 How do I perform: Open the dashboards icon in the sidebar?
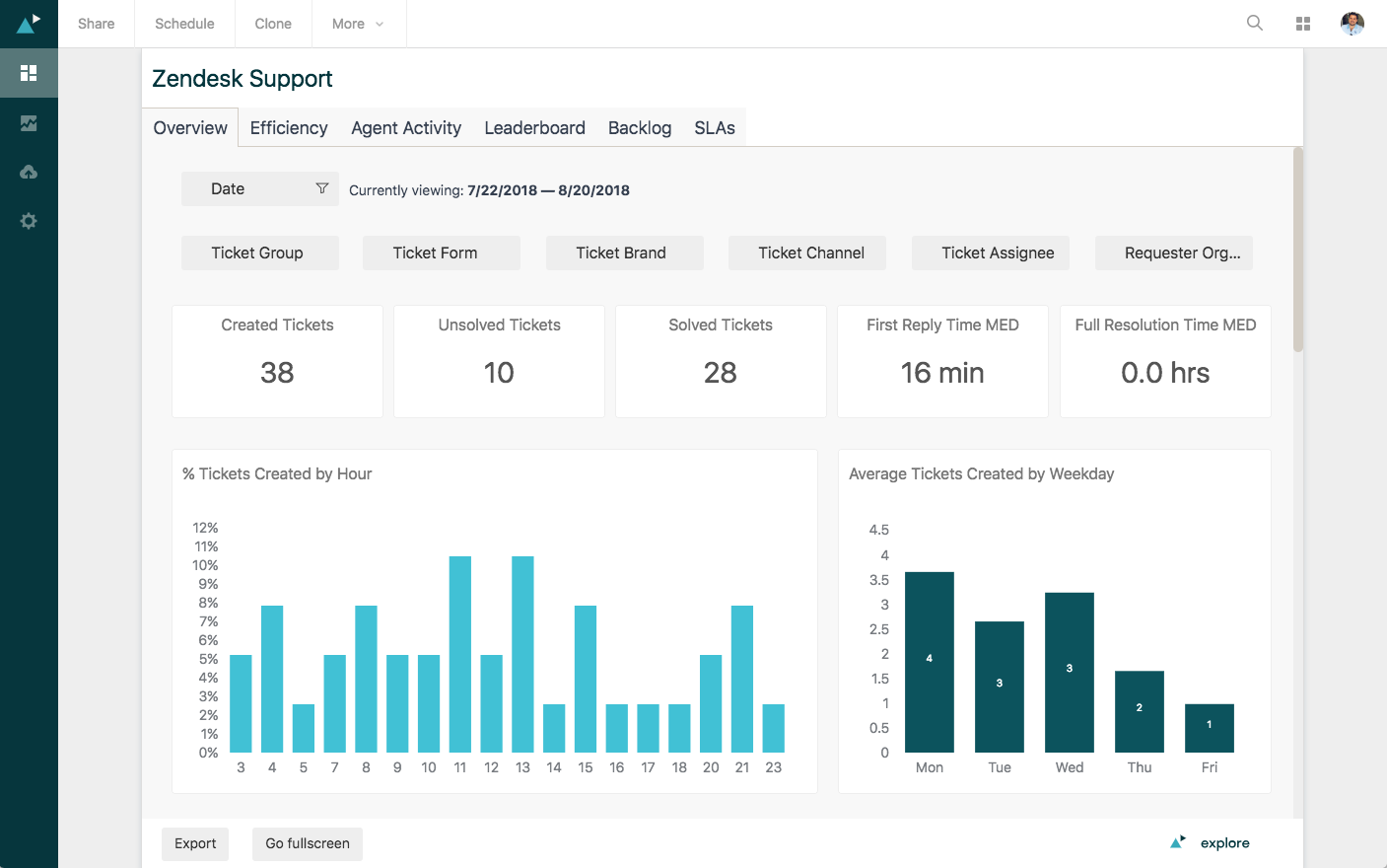pos(29,73)
